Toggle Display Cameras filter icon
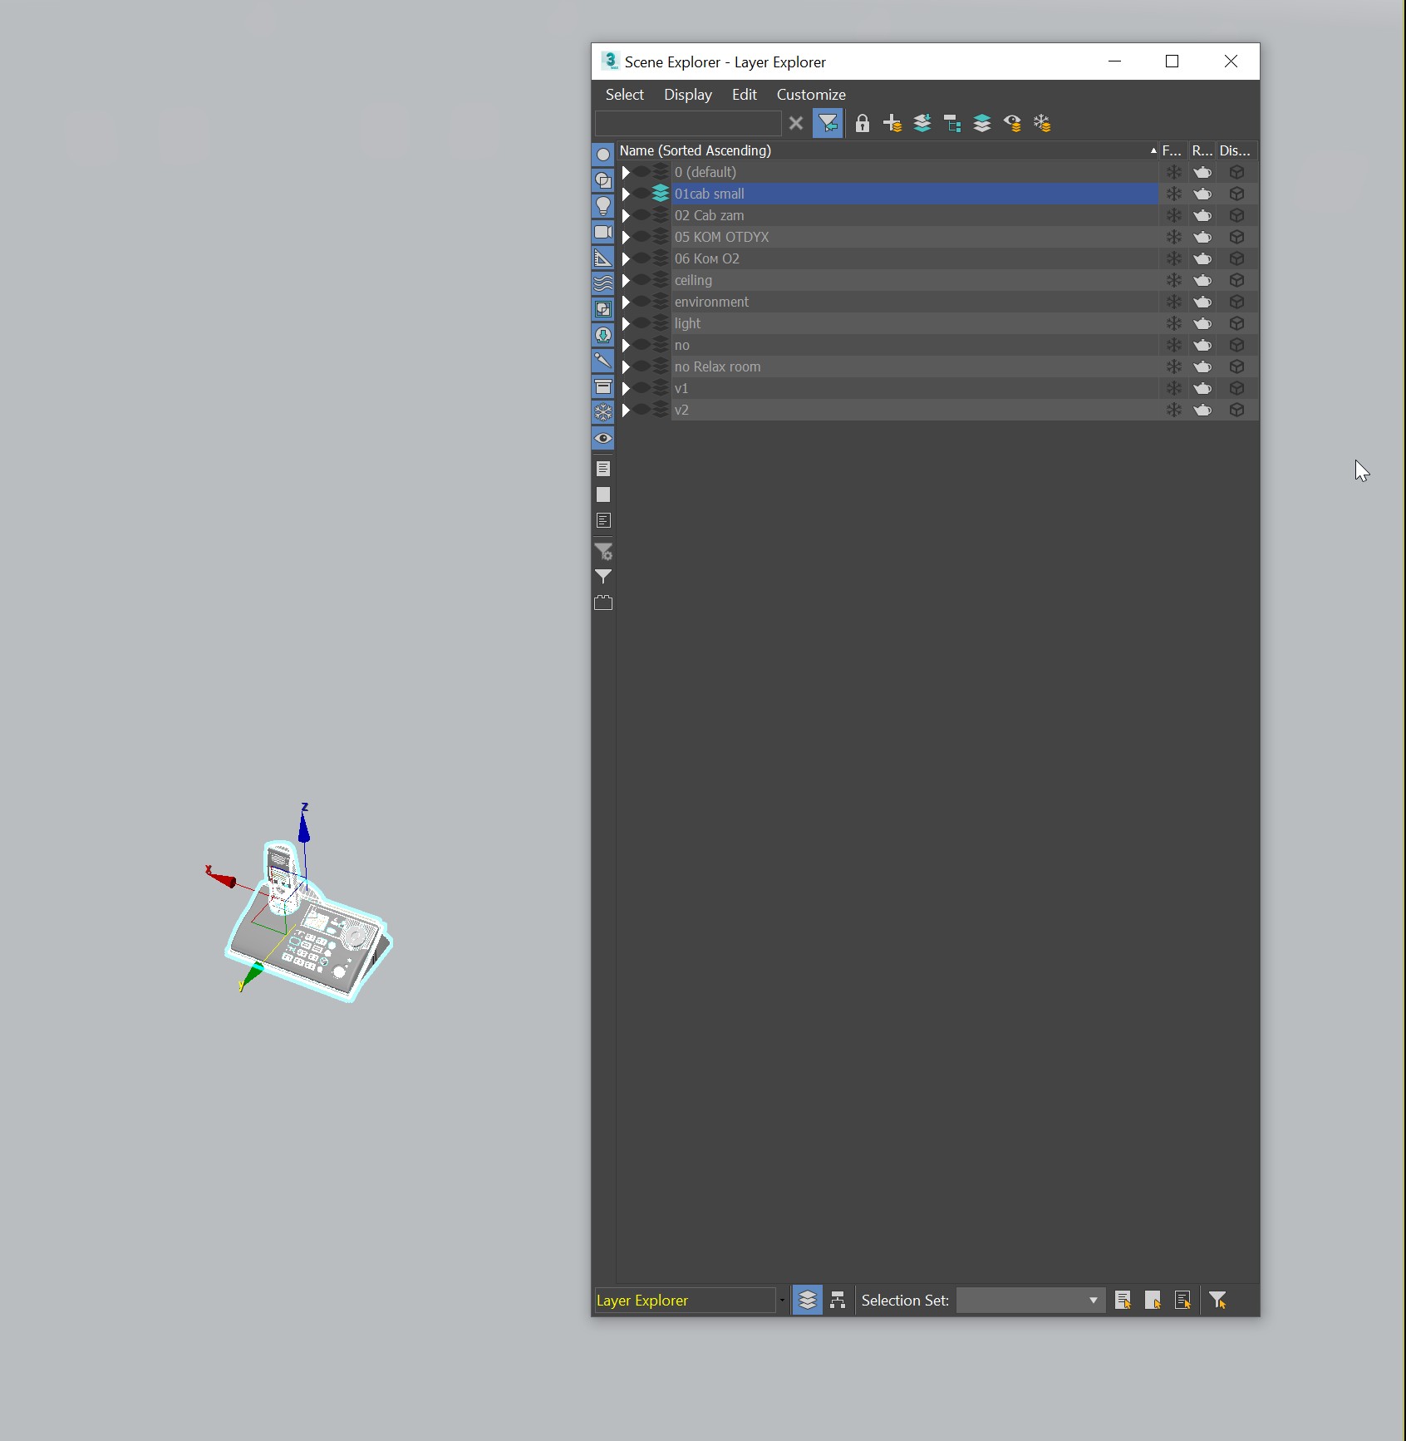Viewport: 1406px width, 1441px height. (603, 232)
